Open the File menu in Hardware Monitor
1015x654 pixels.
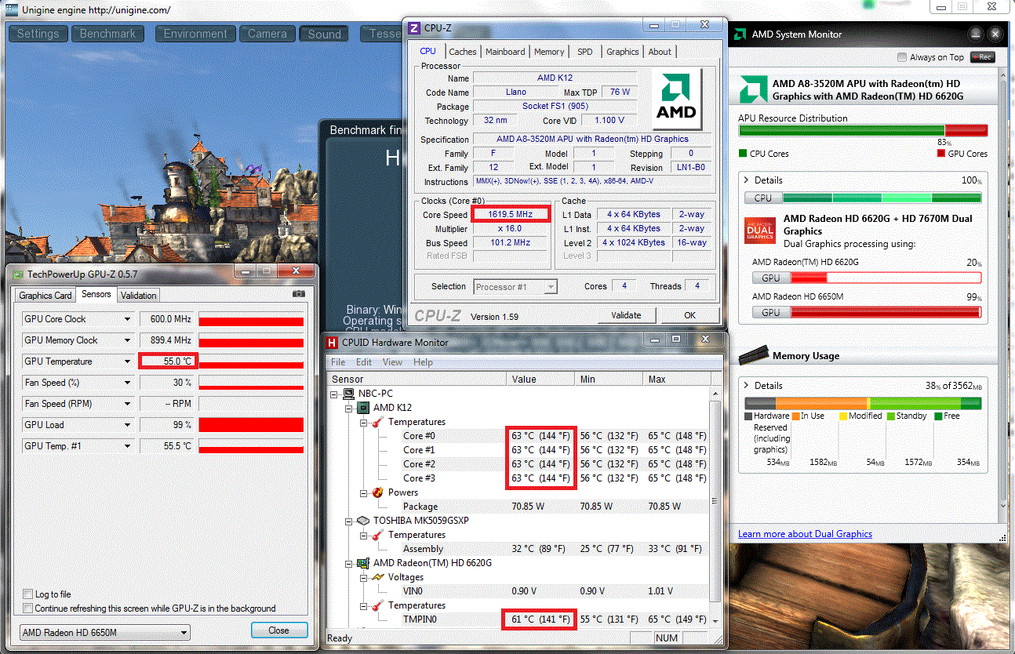tap(338, 362)
